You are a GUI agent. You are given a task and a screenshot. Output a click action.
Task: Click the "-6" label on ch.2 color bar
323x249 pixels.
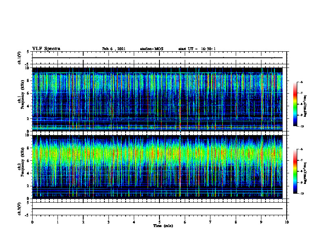coord(301,149)
